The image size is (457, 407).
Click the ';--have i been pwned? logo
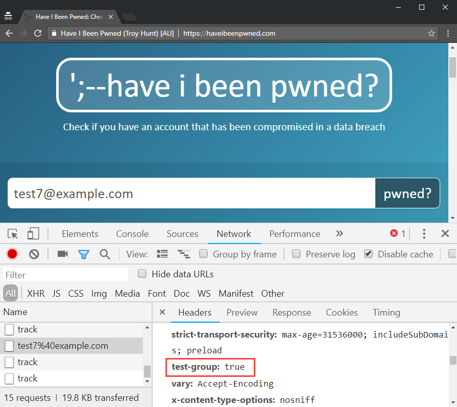point(224,85)
